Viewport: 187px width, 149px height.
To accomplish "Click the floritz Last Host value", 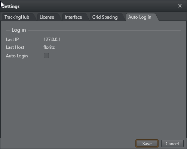I will click(49, 47).
